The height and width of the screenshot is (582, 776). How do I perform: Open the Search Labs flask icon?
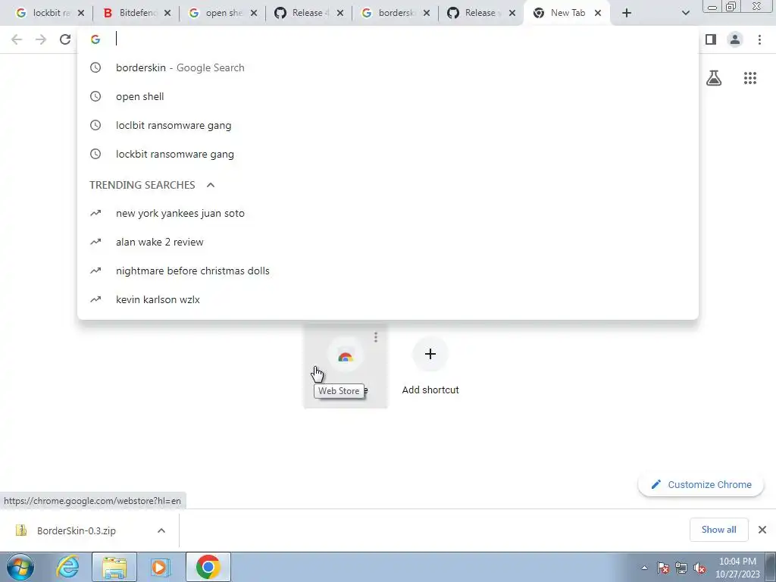tap(714, 78)
